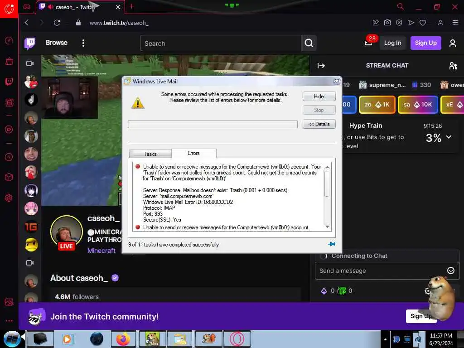Search open tabs with magnifier icon
The image size is (464, 348).
pos(401,6)
